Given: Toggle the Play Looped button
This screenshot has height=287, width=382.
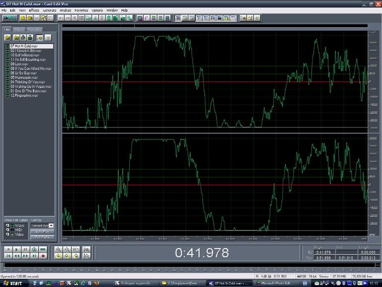Looking at the screenshot, I should [43, 249].
